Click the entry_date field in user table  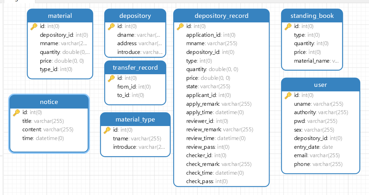(314, 147)
